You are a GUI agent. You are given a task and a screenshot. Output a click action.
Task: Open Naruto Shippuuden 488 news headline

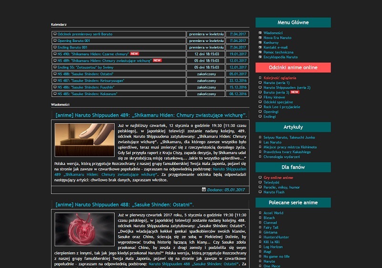125,204
